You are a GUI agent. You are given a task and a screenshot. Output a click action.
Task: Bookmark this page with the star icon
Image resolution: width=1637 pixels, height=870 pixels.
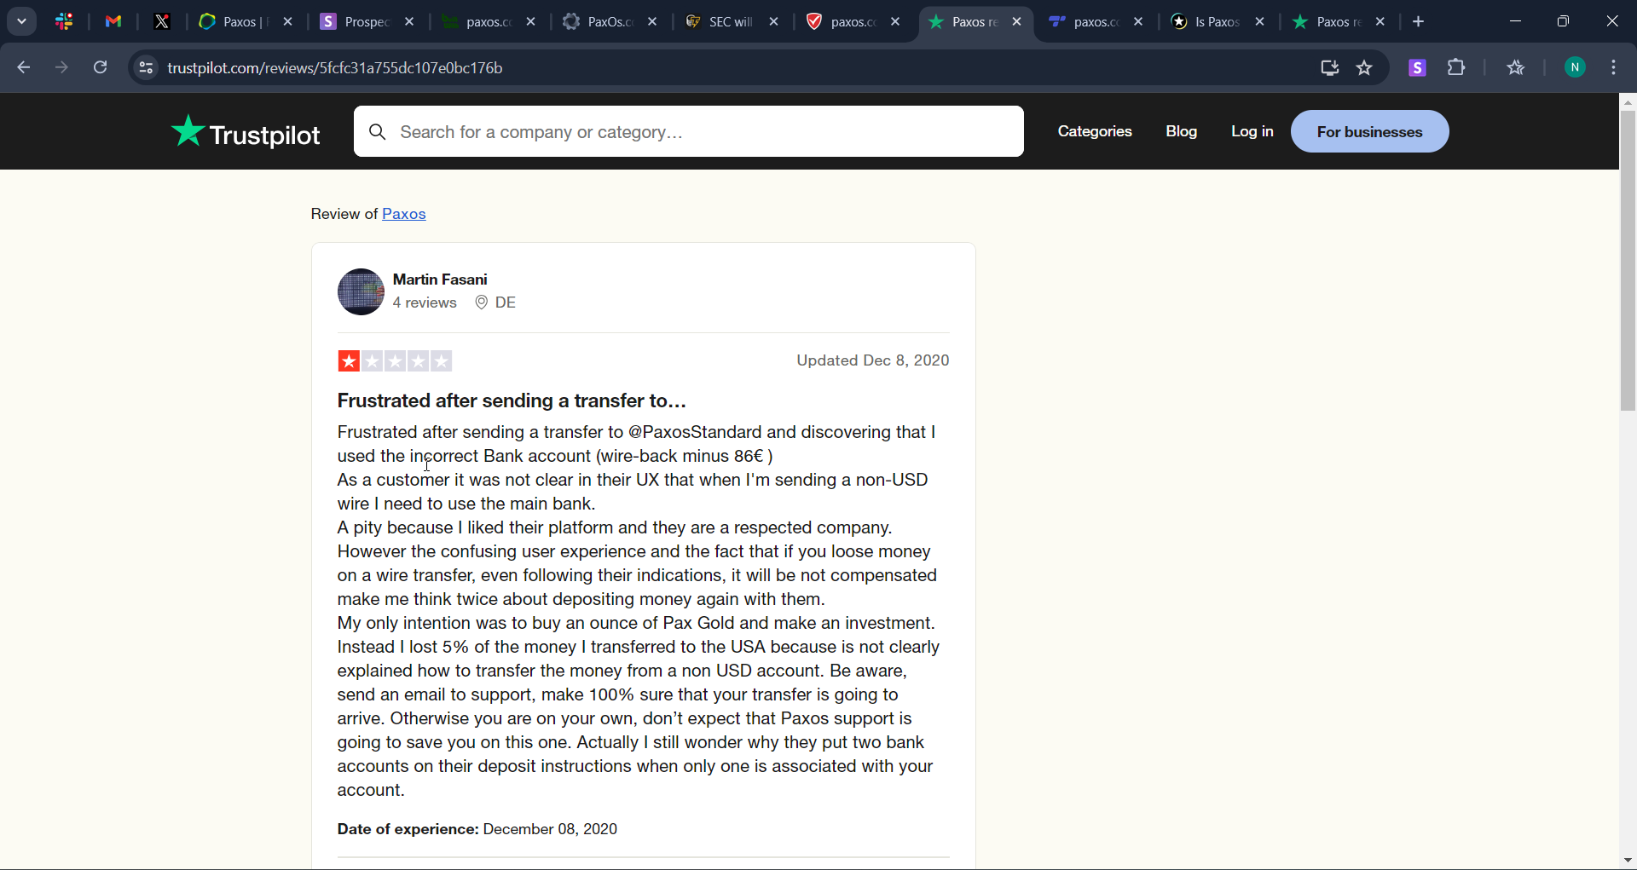pos(1365,67)
